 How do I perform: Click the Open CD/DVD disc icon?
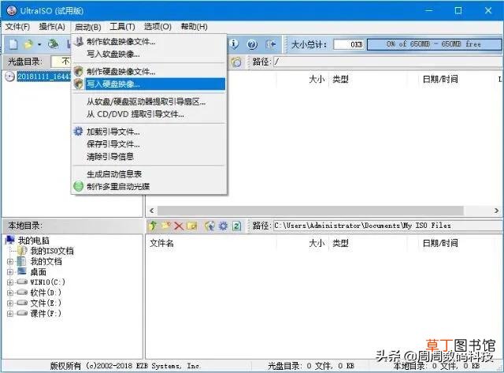(53, 44)
